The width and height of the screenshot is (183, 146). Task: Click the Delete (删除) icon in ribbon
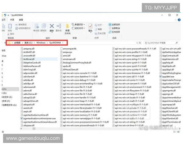[x=52, y=27]
